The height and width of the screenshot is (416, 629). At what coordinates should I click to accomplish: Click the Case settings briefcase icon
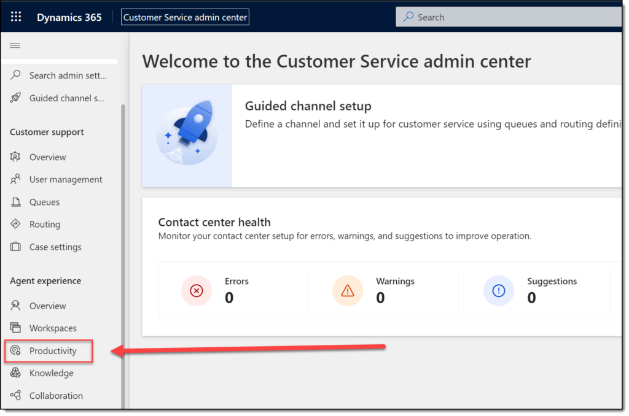point(15,247)
